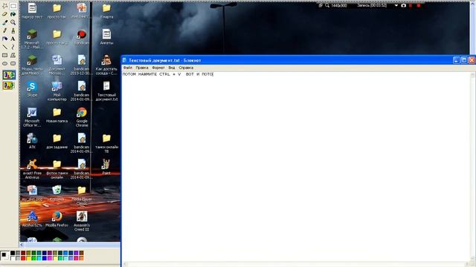Click the magnifier icon in recording bar
This screenshot has width=476, height=267.
(x=327, y=5)
